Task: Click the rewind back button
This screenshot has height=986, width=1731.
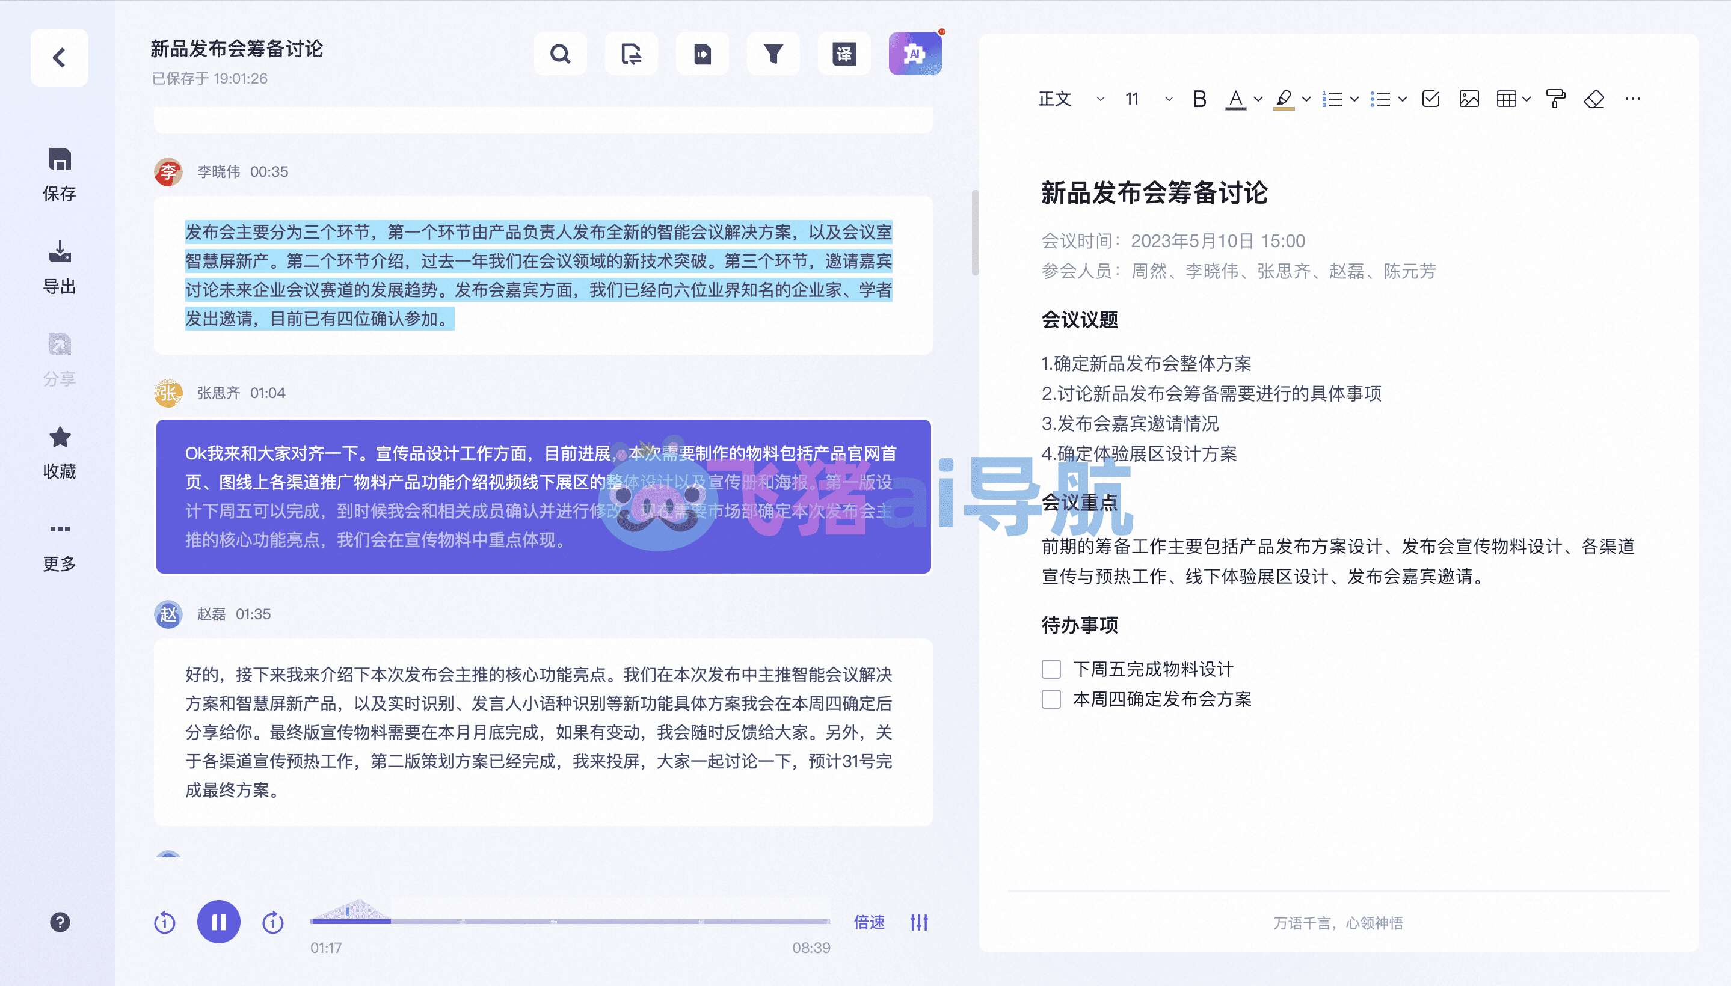Action: pos(164,922)
